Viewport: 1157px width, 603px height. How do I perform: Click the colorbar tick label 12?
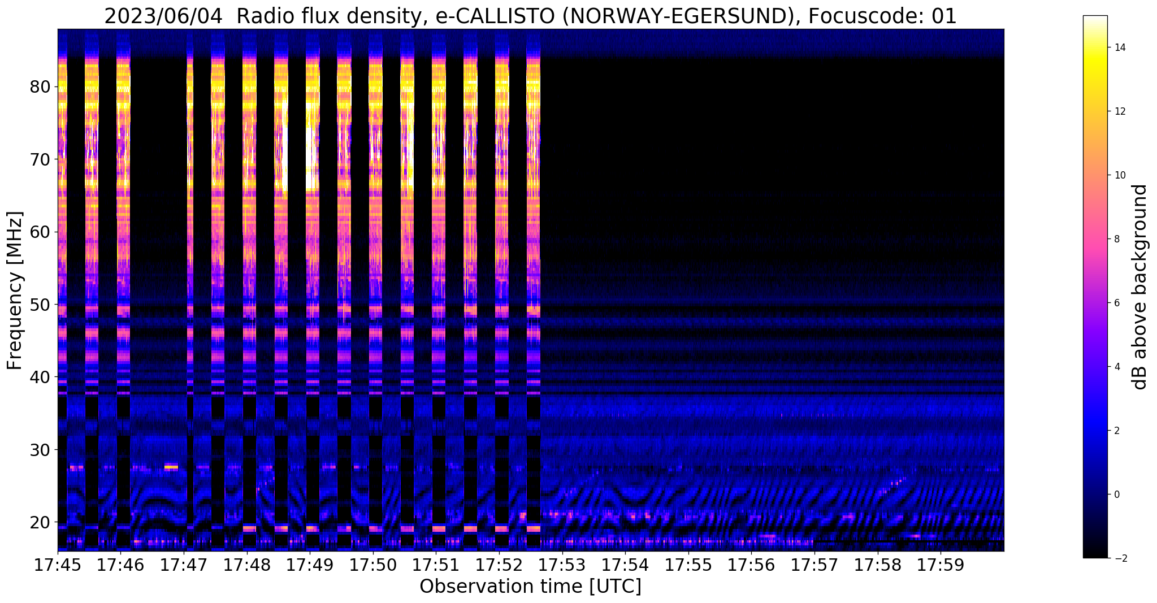point(1119,111)
